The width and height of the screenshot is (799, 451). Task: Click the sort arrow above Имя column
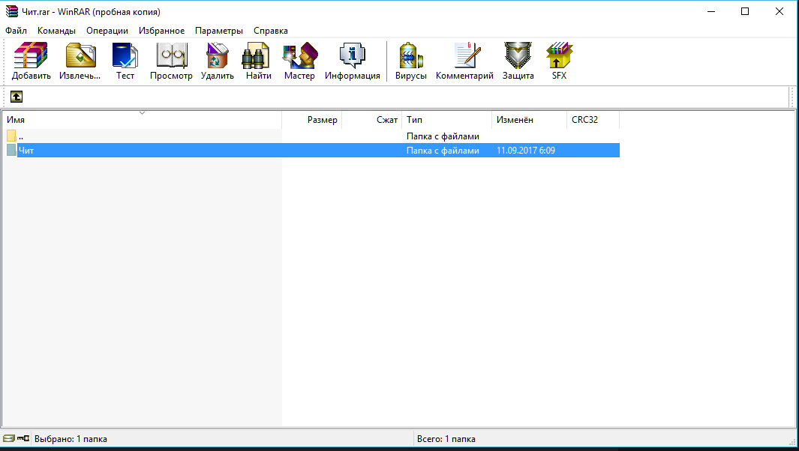click(142, 113)
